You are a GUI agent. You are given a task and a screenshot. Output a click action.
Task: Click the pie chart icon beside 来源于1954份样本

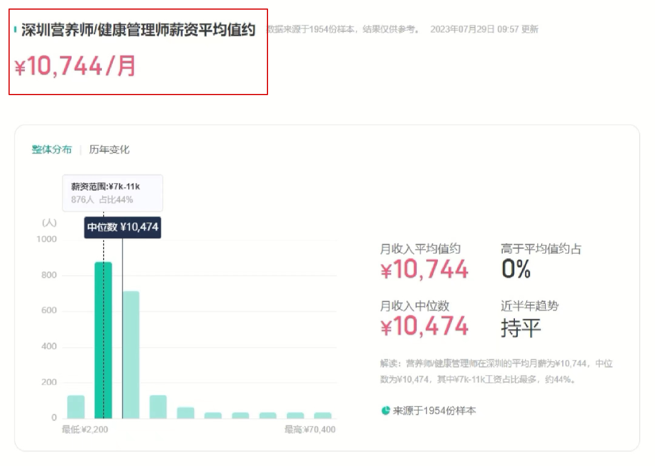[385, 411]
